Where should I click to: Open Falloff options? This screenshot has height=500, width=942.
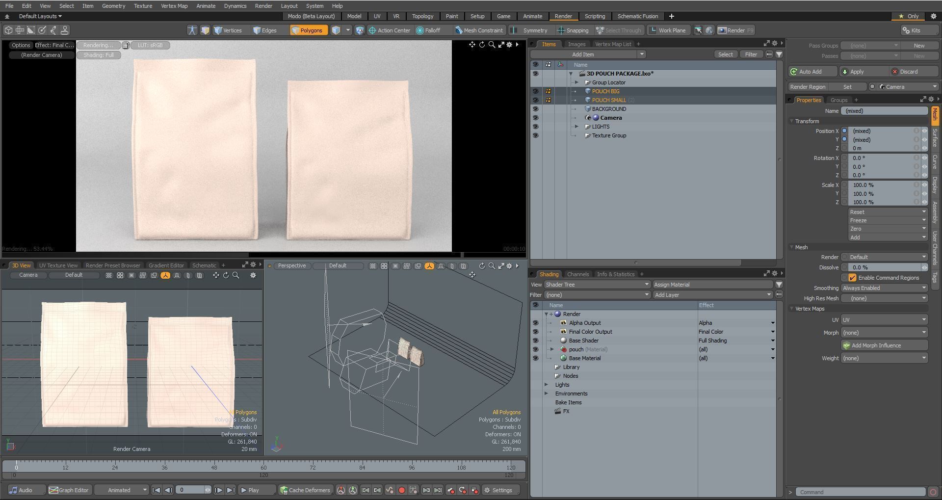coord(428,30)
